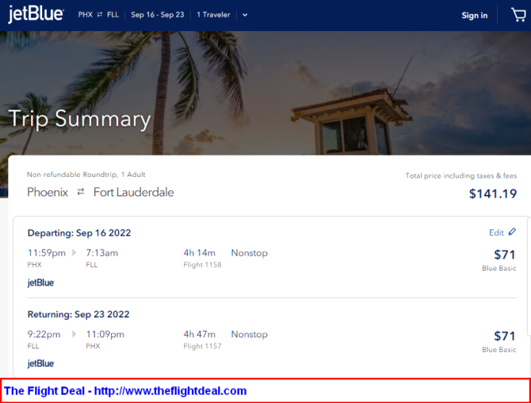Click the returning flight $71 price
The width and height of the screenshot is (531, 403).
[505, 336]
